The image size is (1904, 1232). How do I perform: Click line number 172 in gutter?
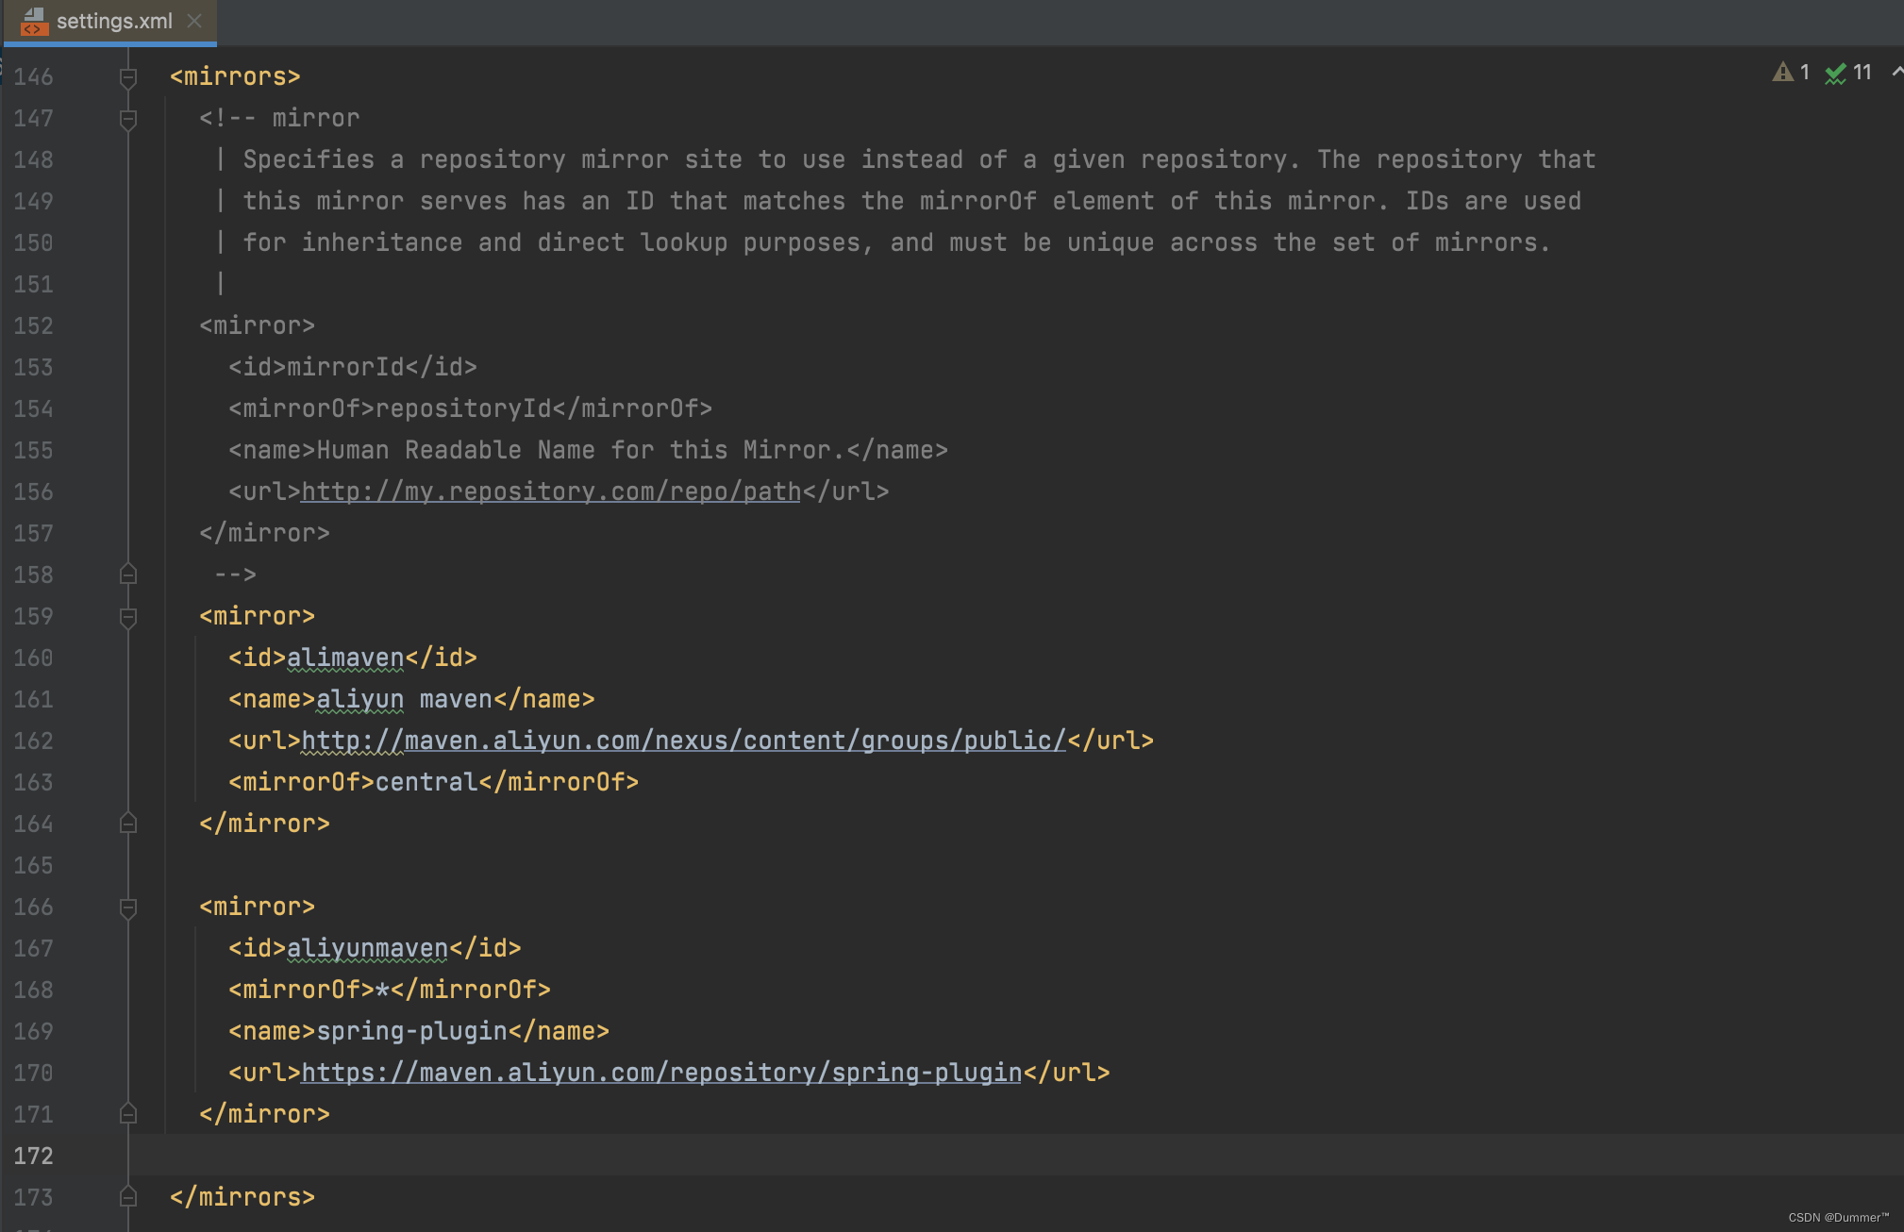click(33, 1156)
